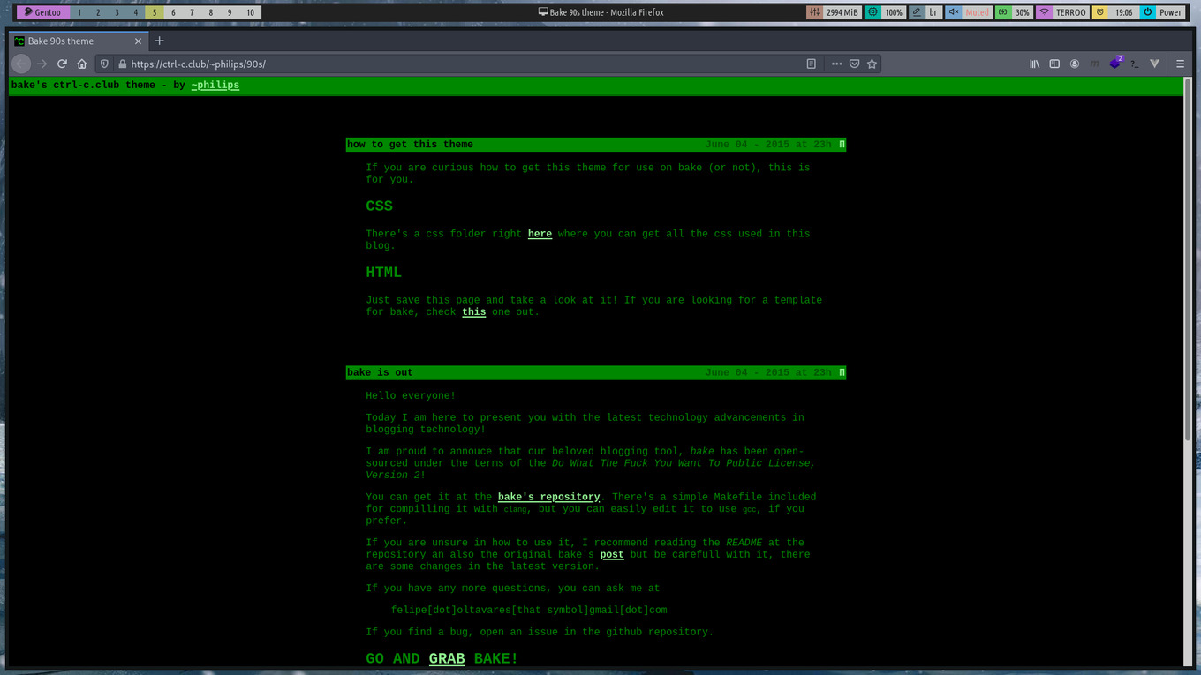
Task: Select the Bake 90s theme tab
Action: point(79,41)
